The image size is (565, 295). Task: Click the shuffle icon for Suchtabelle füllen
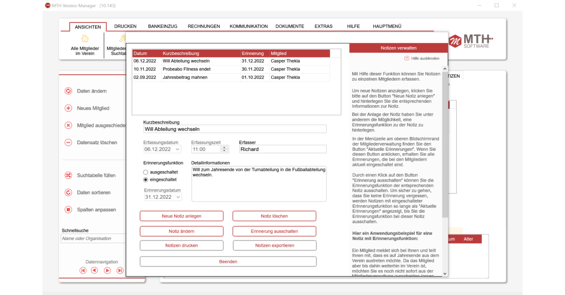coord(68,175)
